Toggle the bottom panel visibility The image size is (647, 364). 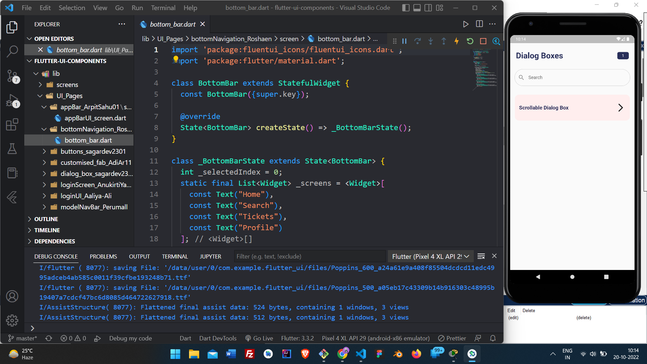pos(417,7)
